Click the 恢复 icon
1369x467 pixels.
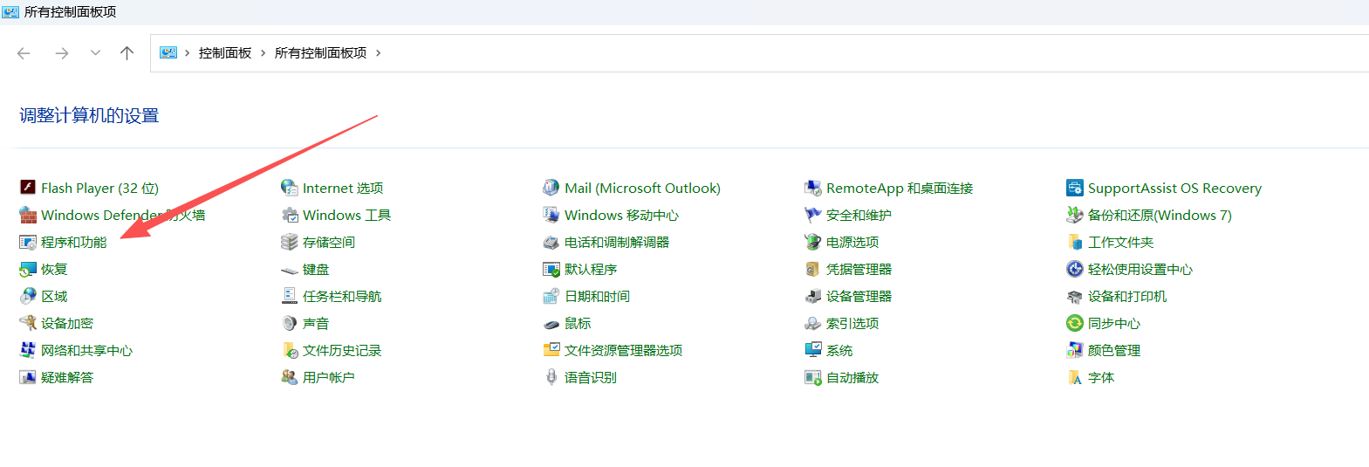point(28,269)
